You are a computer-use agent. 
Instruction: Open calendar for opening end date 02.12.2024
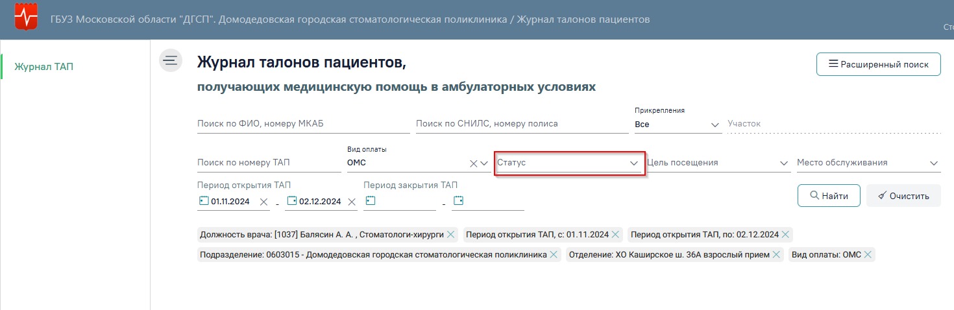tap(292, 201)
